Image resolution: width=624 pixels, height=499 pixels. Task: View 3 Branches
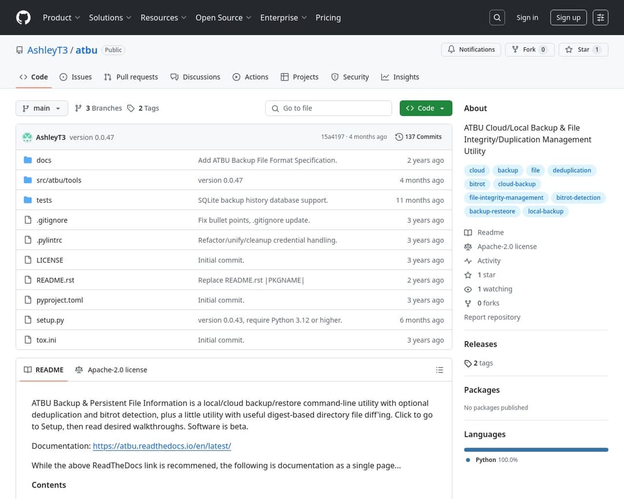[99, 108]
